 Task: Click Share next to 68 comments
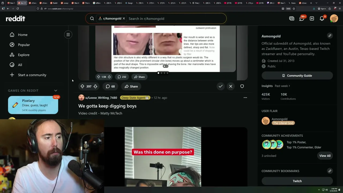point(131,86)
